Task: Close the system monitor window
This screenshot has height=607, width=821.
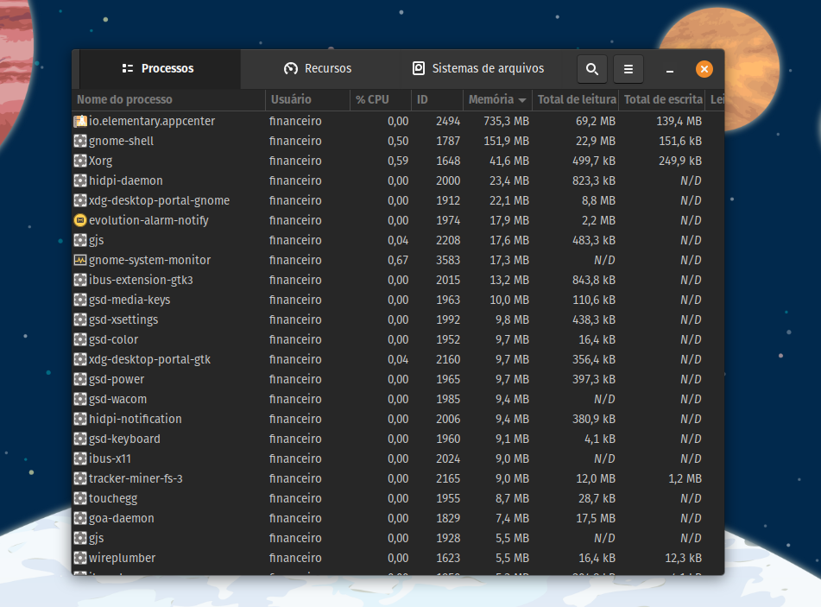Action: tap(704, 69)
